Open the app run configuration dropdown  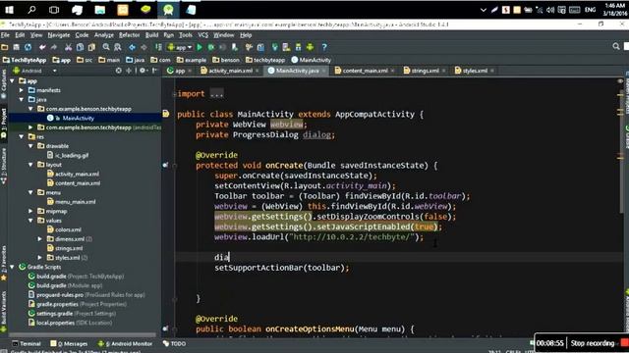pyautogui.click(x=180, y=47)
